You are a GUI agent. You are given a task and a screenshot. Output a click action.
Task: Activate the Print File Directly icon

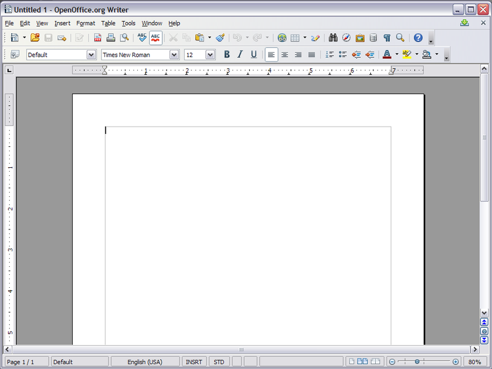click(x=111, y=38)
